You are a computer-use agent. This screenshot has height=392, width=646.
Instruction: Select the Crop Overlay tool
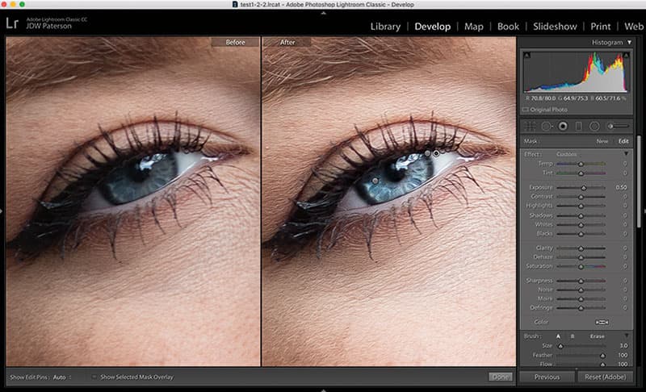click(530, 127)
